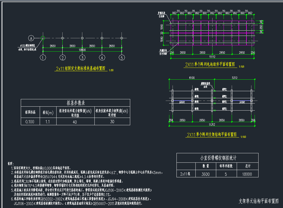The image size is (283, 208).
Task: Click grid axis bubble number 5
Action: [x=122, y=57]
